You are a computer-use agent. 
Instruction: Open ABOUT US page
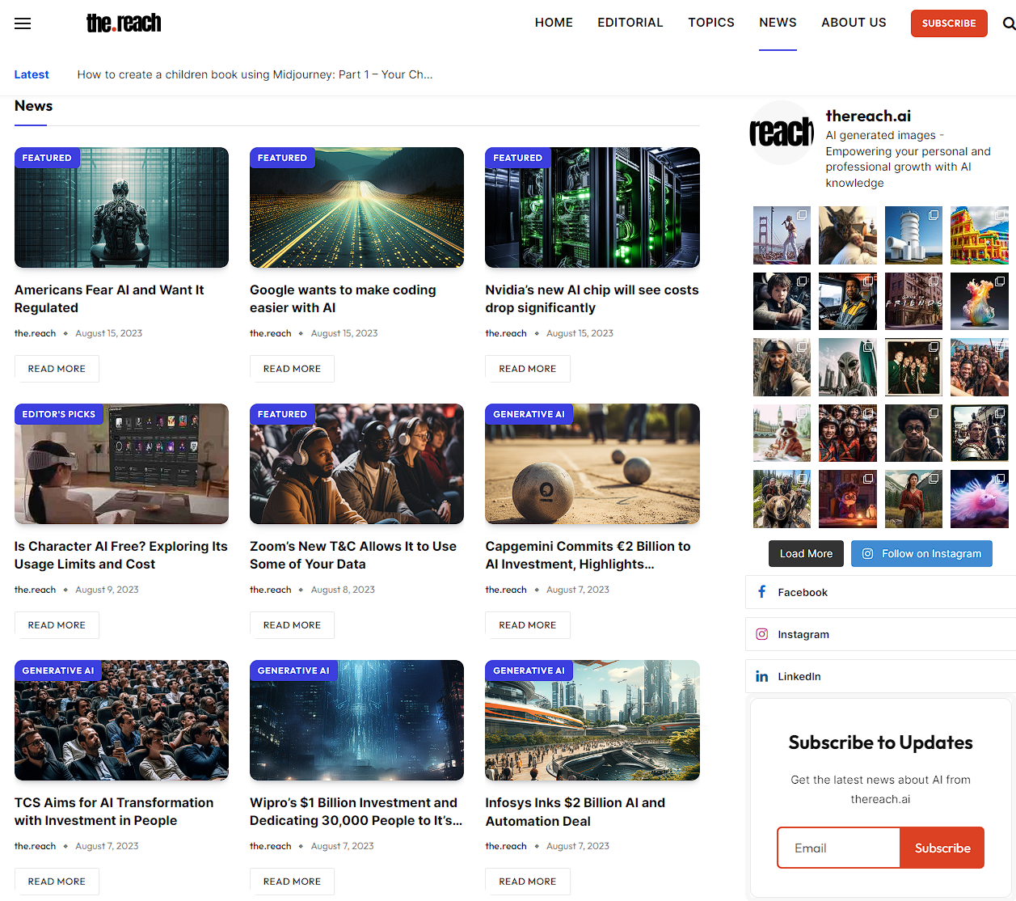[x=854, y=23]
